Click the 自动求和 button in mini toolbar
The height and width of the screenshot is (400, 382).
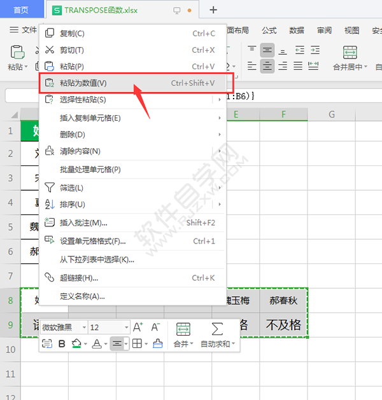click(217, 335)
